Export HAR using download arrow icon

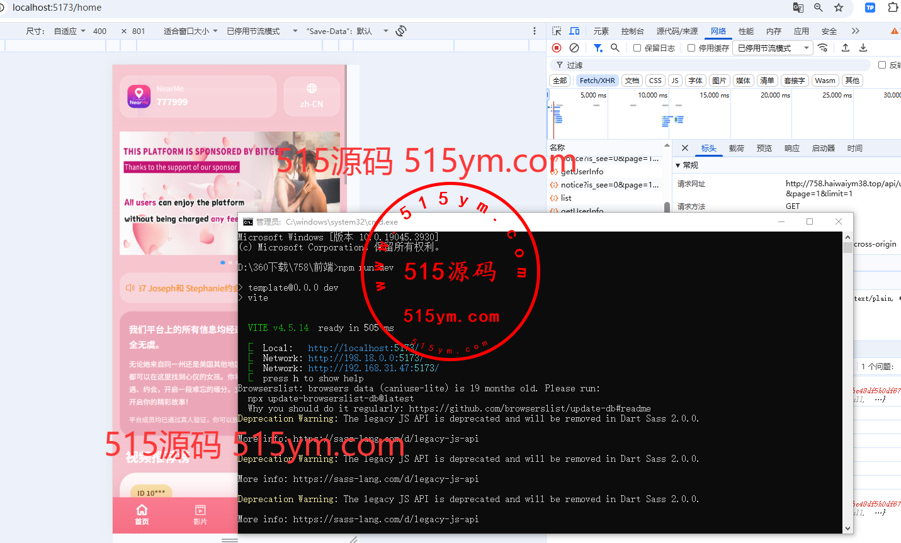pos(863,48)
